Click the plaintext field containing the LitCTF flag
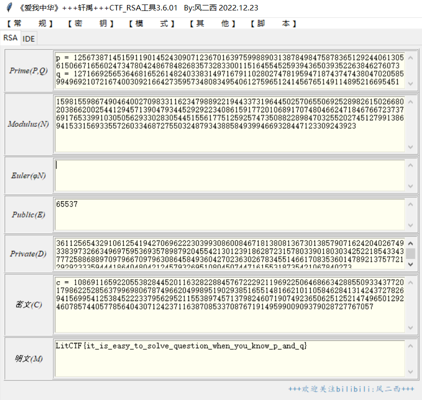Image resolution: width=422 pixels, height=400 pixels. tap(229, 357)
